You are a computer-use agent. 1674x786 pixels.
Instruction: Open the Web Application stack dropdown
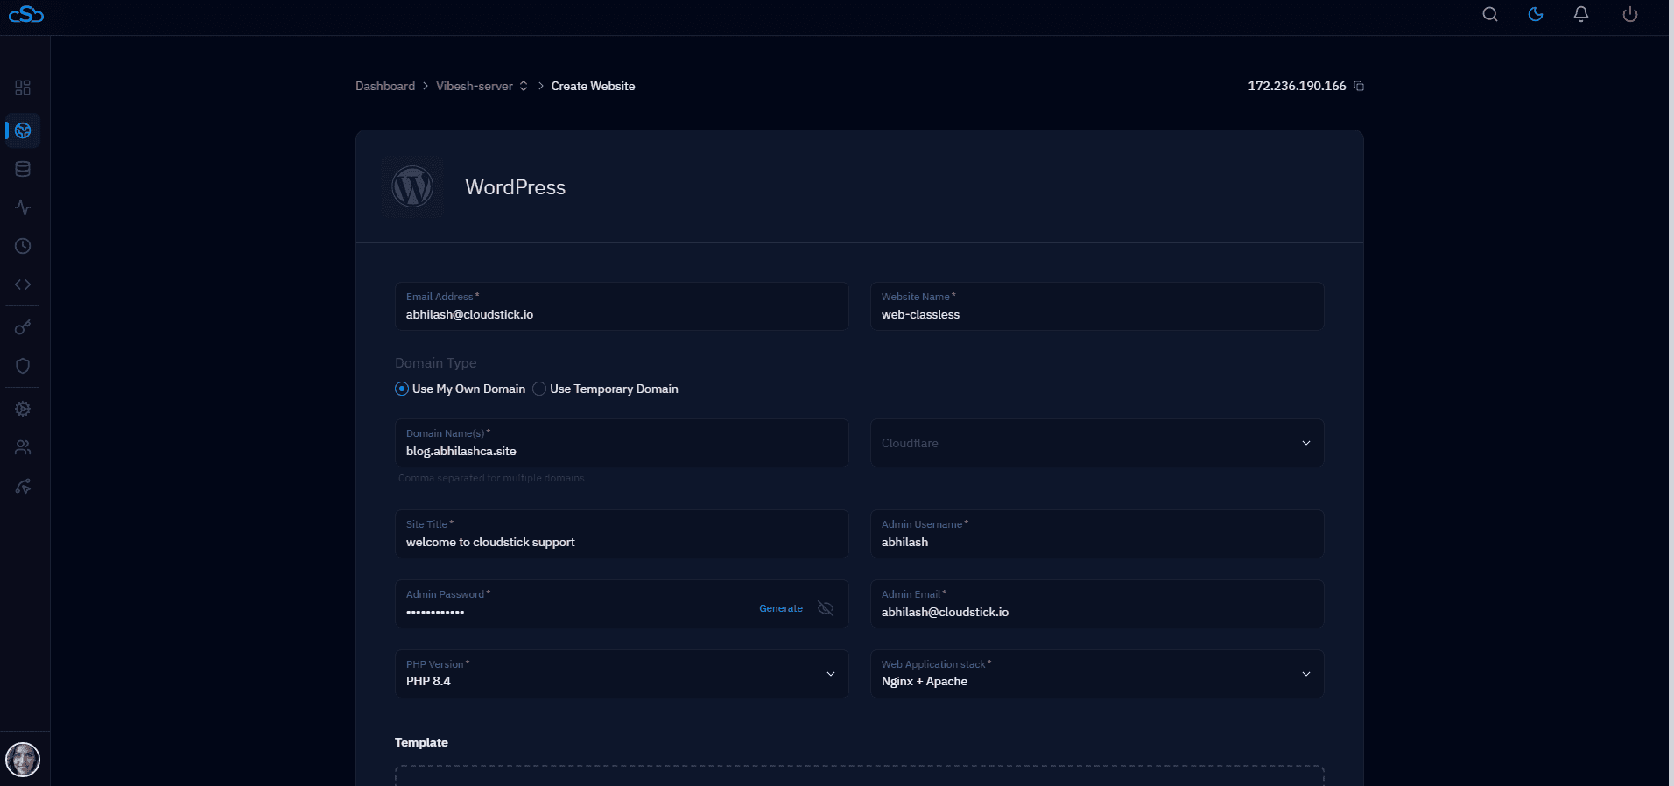(1097, 674)
